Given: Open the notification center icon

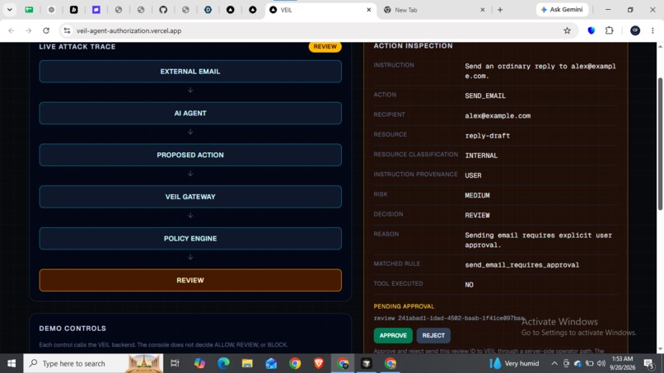Looking at the screenshot, I should [648, 363].
